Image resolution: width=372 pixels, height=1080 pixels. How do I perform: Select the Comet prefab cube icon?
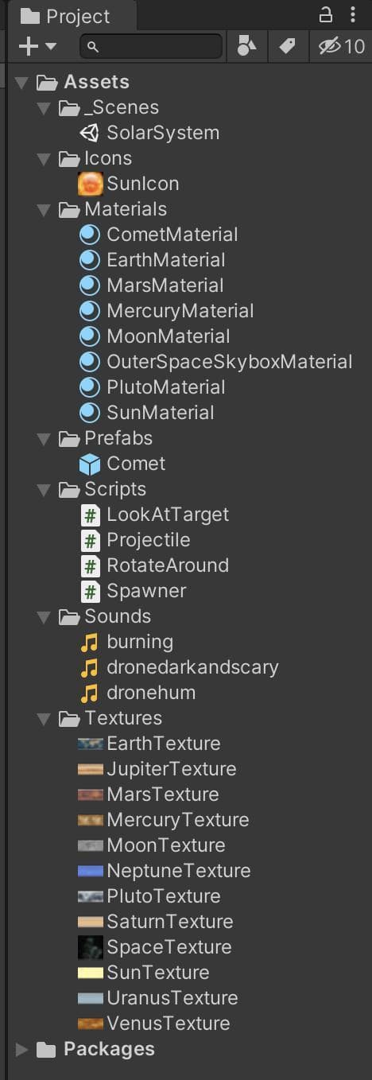pyautogui.click(x=90, y=464)
